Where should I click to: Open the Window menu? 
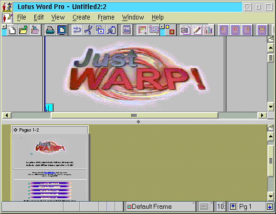point(133,17)
